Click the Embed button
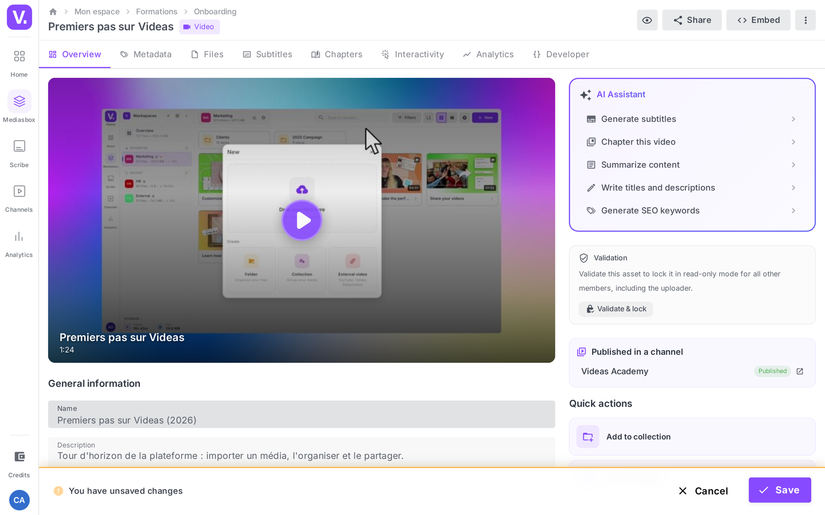Screen dimensions: 825x515 click(x=758, y=20)
